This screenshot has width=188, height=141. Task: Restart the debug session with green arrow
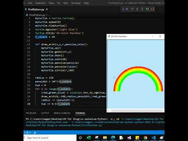(x=147, y=9)
